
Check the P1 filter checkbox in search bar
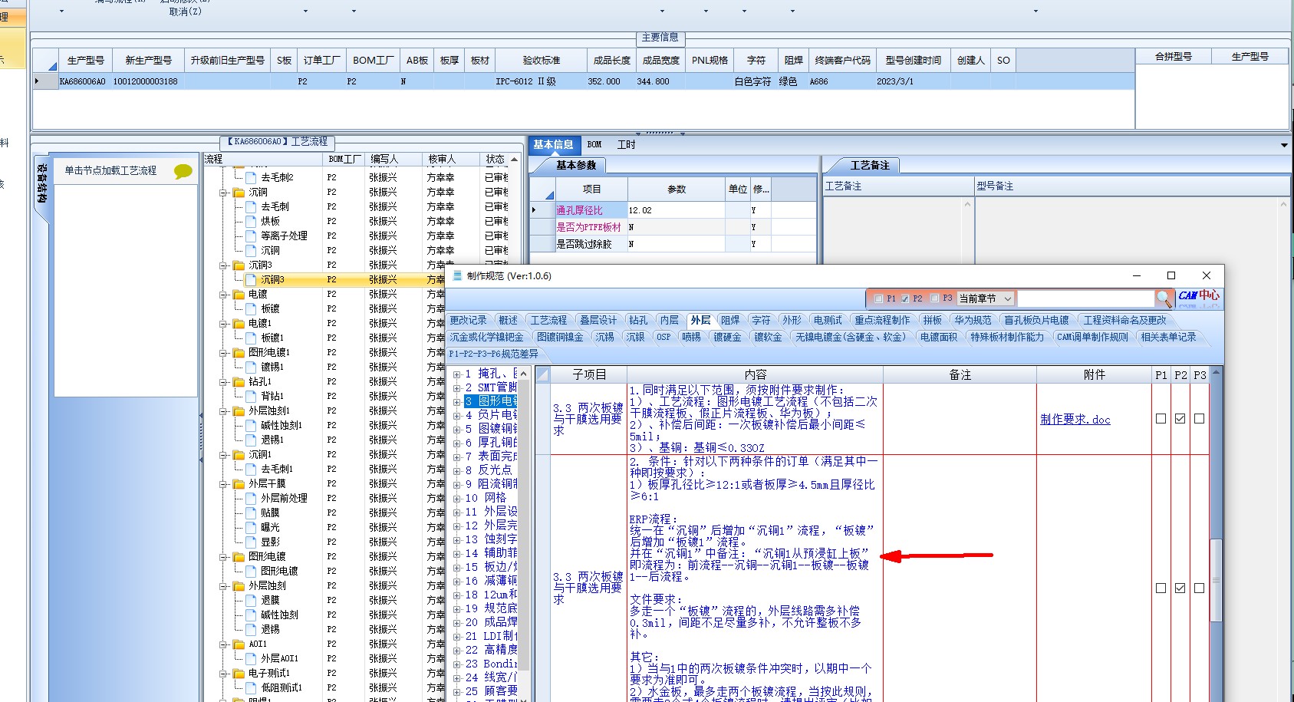[878, 298]
